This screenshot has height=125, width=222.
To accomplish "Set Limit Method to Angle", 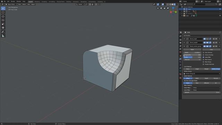I will 197,69.
